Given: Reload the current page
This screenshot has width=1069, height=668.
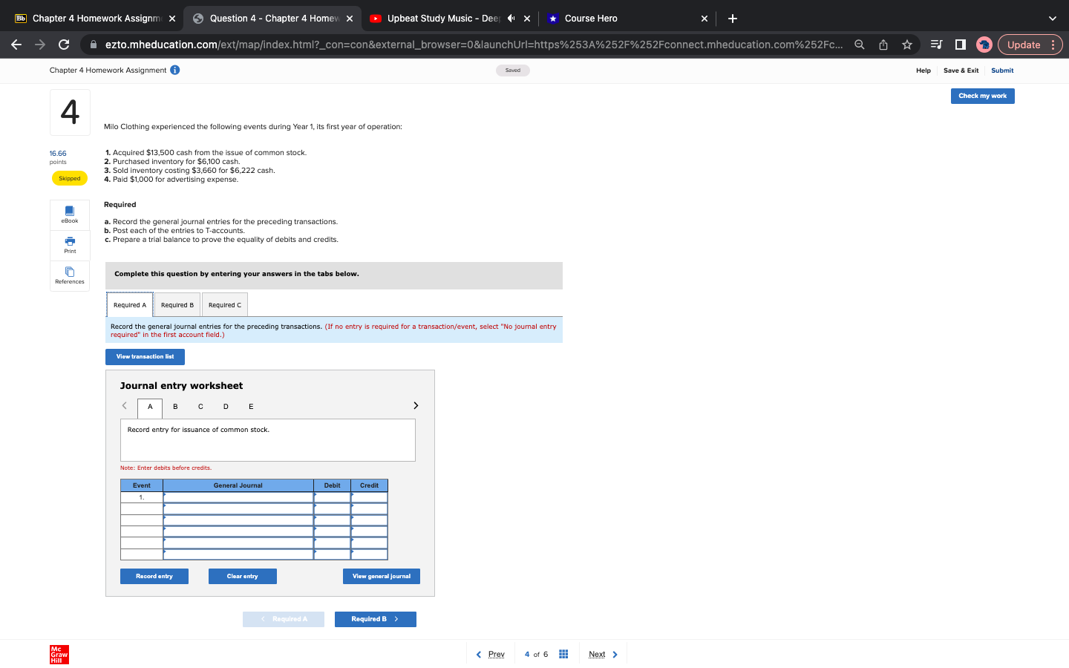Looking at the screenshot, I should tap(64, 45).
